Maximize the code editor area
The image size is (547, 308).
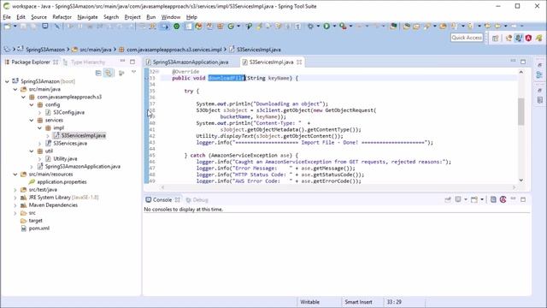point(523,62)
